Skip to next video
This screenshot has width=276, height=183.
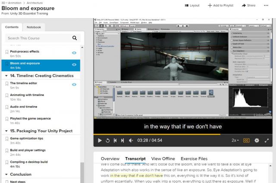[122, 140]
